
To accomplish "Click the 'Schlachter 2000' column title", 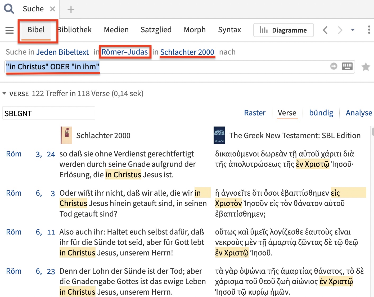I will click(x=103, y=136).
